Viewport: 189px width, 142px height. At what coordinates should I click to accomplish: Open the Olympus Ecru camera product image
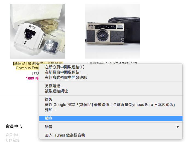click(x=37, y=31)
